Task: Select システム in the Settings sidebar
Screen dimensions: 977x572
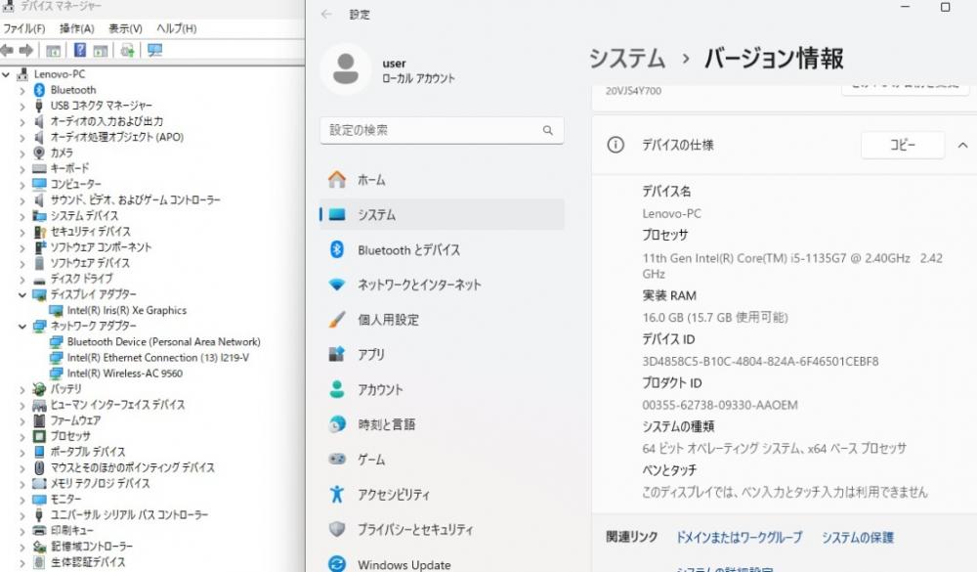Action: coord(442,214)
